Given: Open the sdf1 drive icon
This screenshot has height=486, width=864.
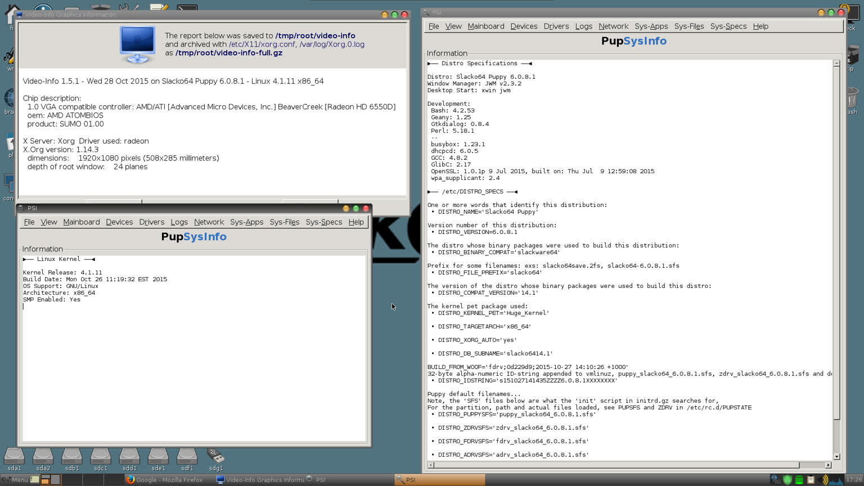Looking at the screenshot, I should pos(187,456).
